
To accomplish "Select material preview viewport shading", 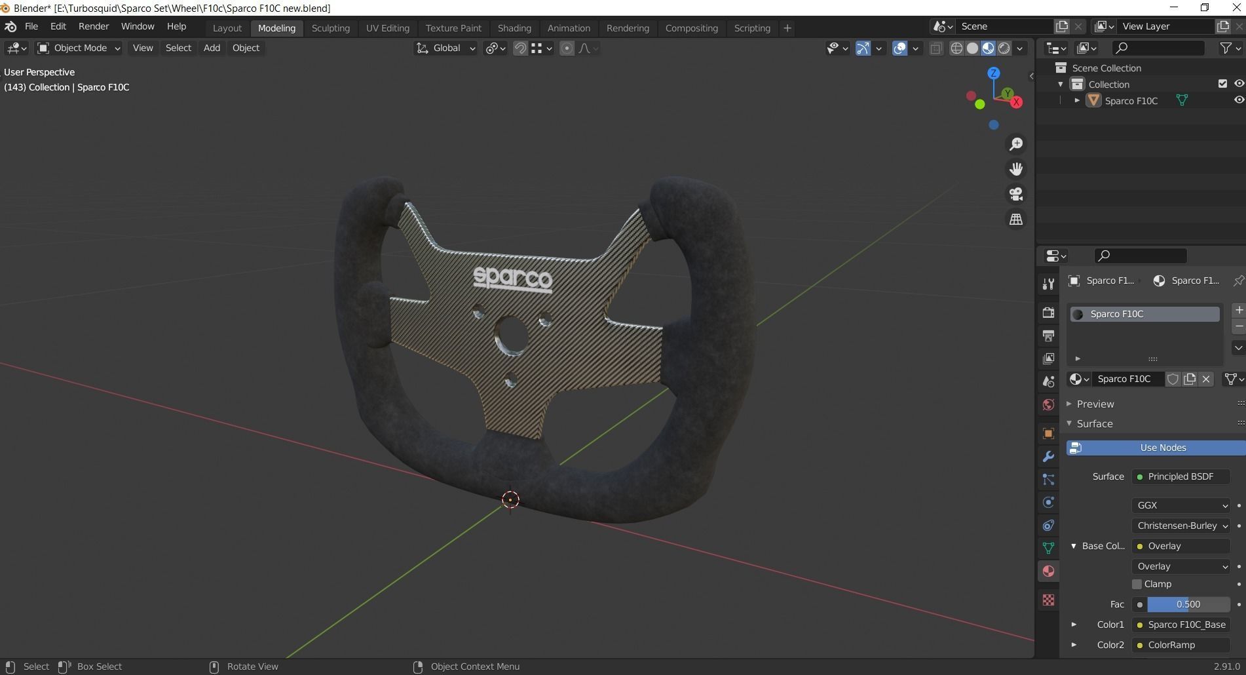I will click(x=988, y=48).
